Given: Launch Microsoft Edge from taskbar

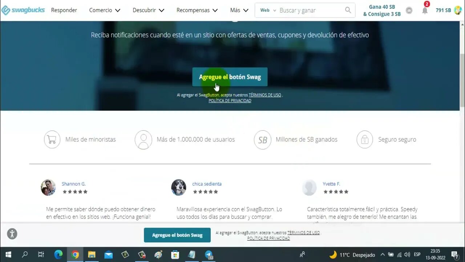Looking at the screenshot, I should (58, 255).
